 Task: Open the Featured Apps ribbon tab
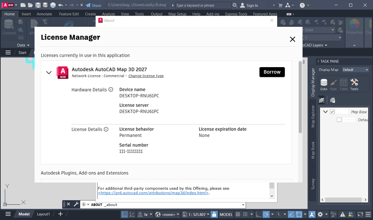click(265, 14)
